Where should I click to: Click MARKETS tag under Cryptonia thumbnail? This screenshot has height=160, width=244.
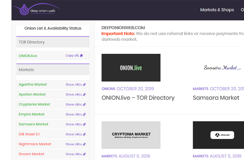click(x=109, y=156)
